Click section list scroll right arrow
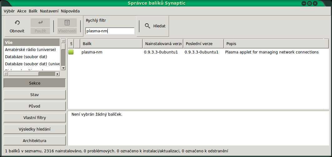 tap(57, 74)
